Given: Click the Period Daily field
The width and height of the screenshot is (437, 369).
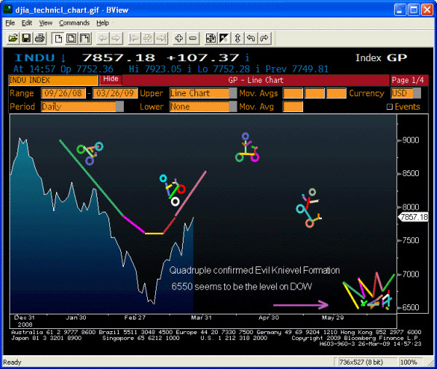Looking at the screenshot, I should pyautogui.click(x=79, y=107).
